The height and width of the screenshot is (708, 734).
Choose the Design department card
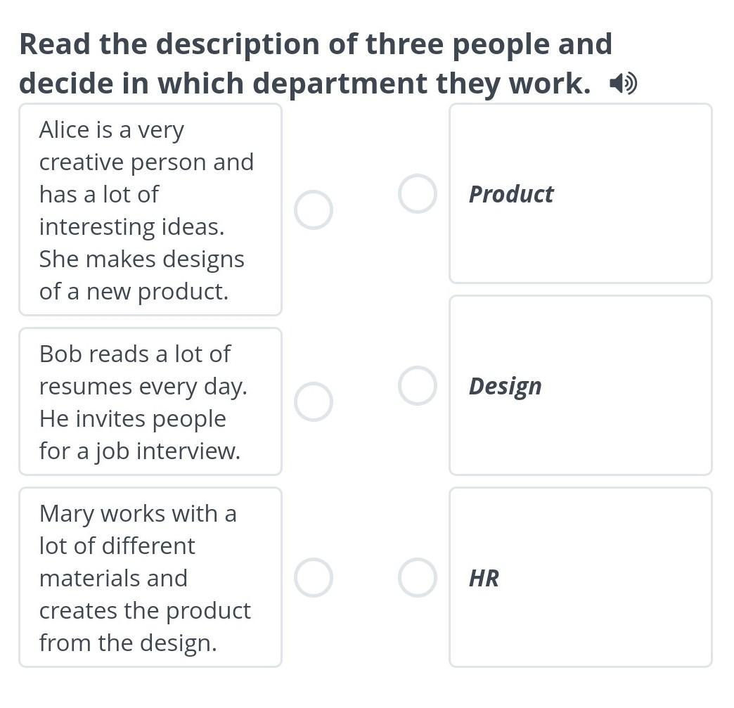coord(580,385)
